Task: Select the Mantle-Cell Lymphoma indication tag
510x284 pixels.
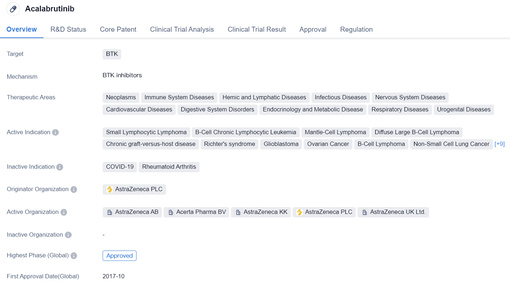Action: (335, 132)
